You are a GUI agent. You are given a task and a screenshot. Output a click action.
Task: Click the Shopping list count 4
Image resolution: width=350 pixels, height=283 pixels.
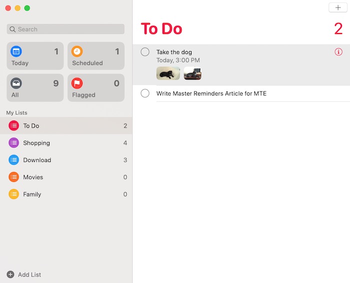125,143
